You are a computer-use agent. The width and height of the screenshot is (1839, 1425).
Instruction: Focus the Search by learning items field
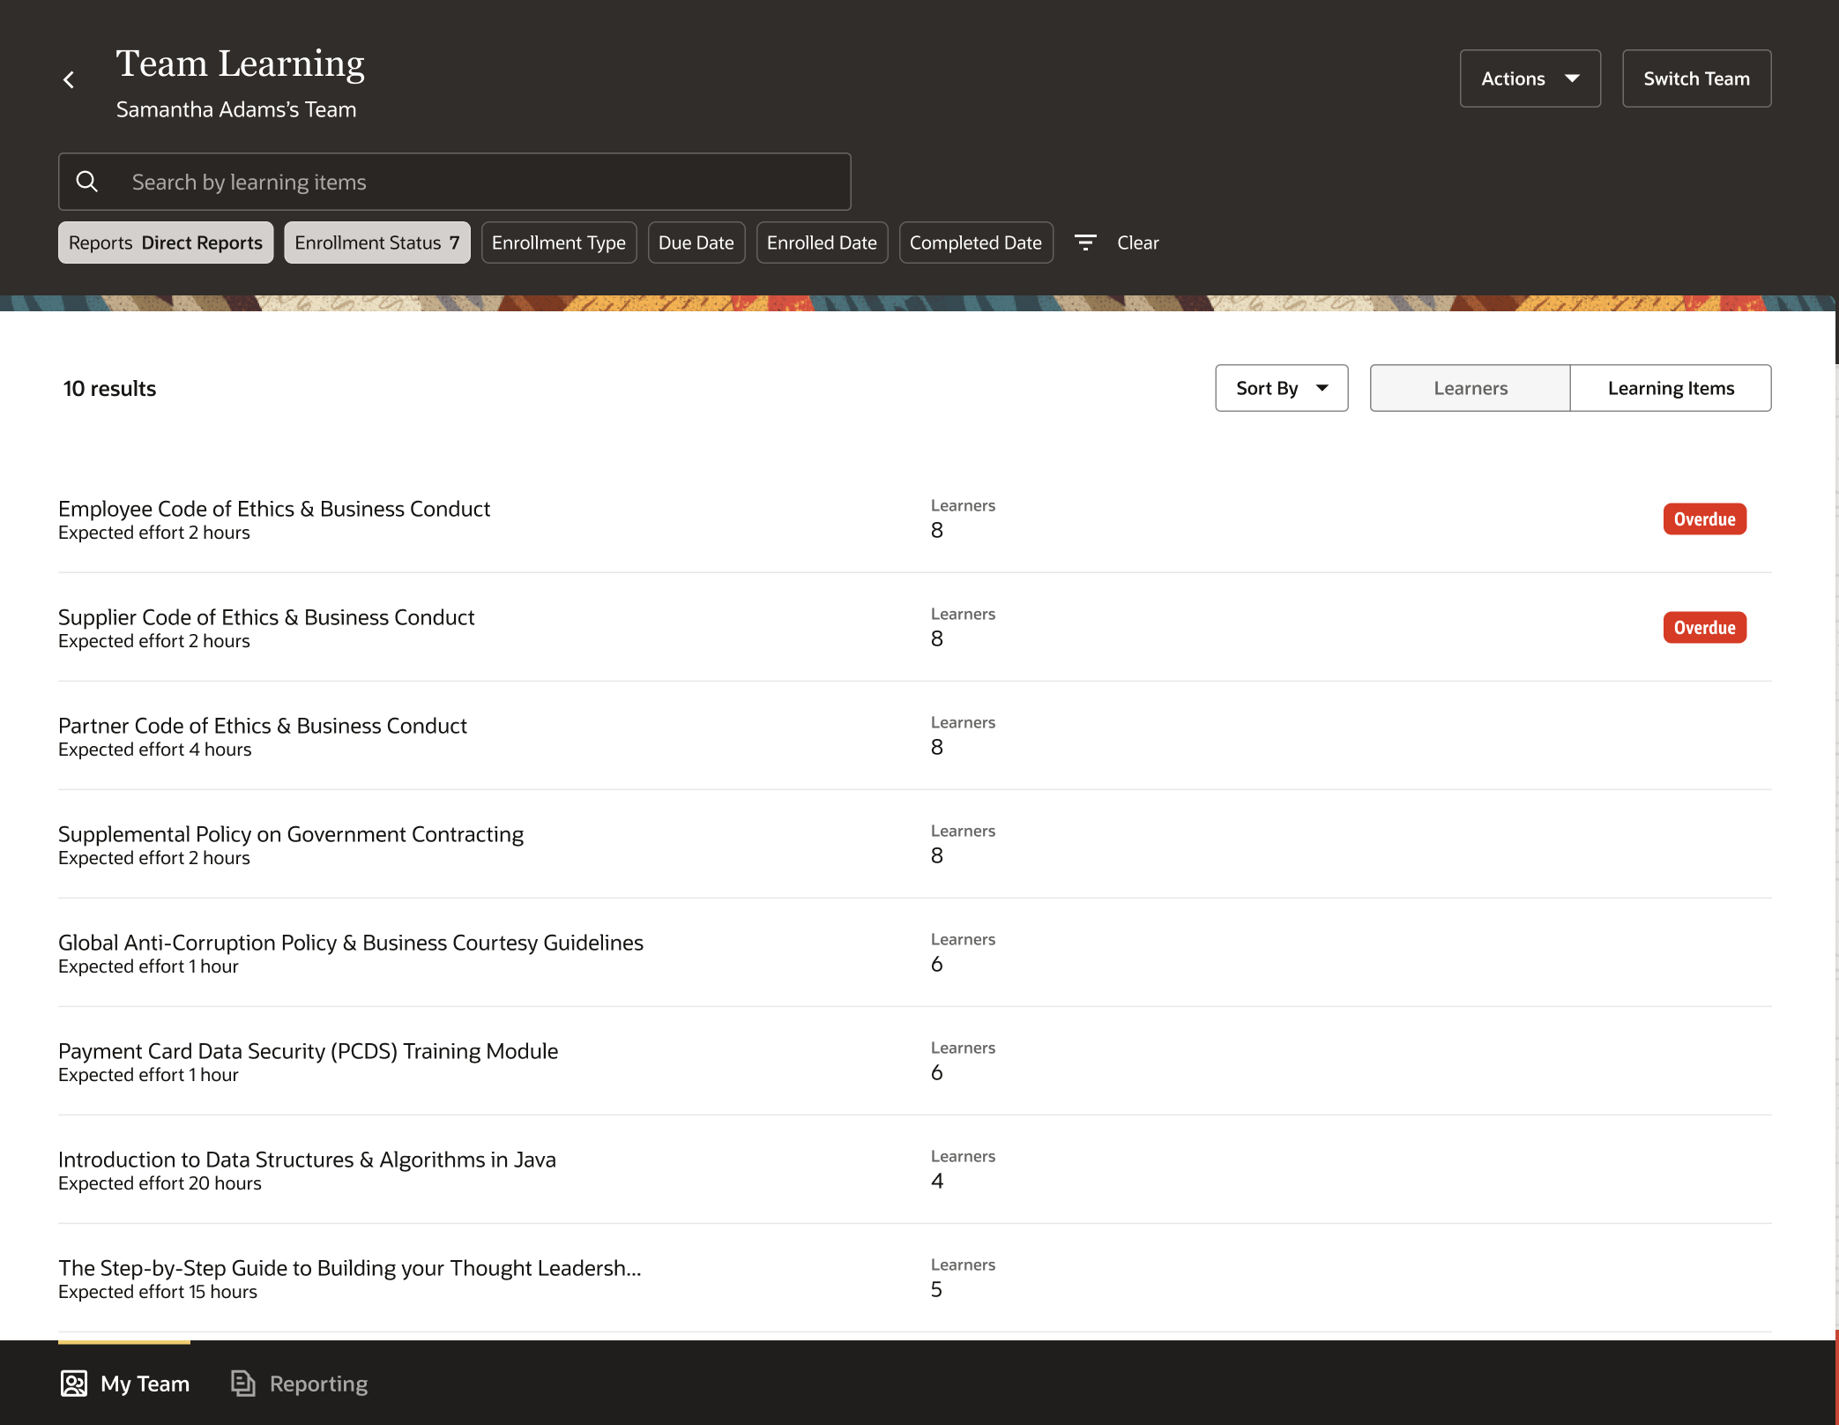click(x=476, y=182)
